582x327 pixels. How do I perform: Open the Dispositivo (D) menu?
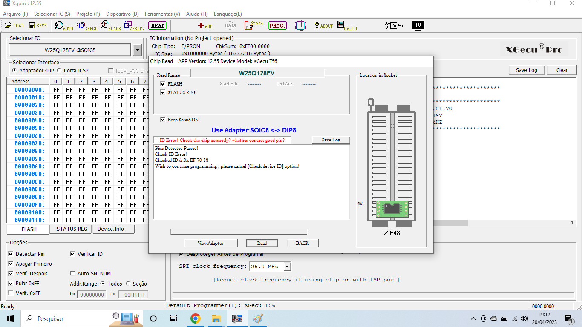click(x=122, y=14)
